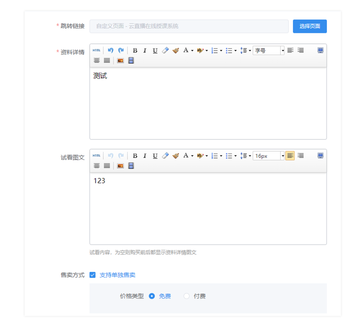
Task: Clear formatting eraser in 资料详情 editor
Action: (x=165, y=50)
